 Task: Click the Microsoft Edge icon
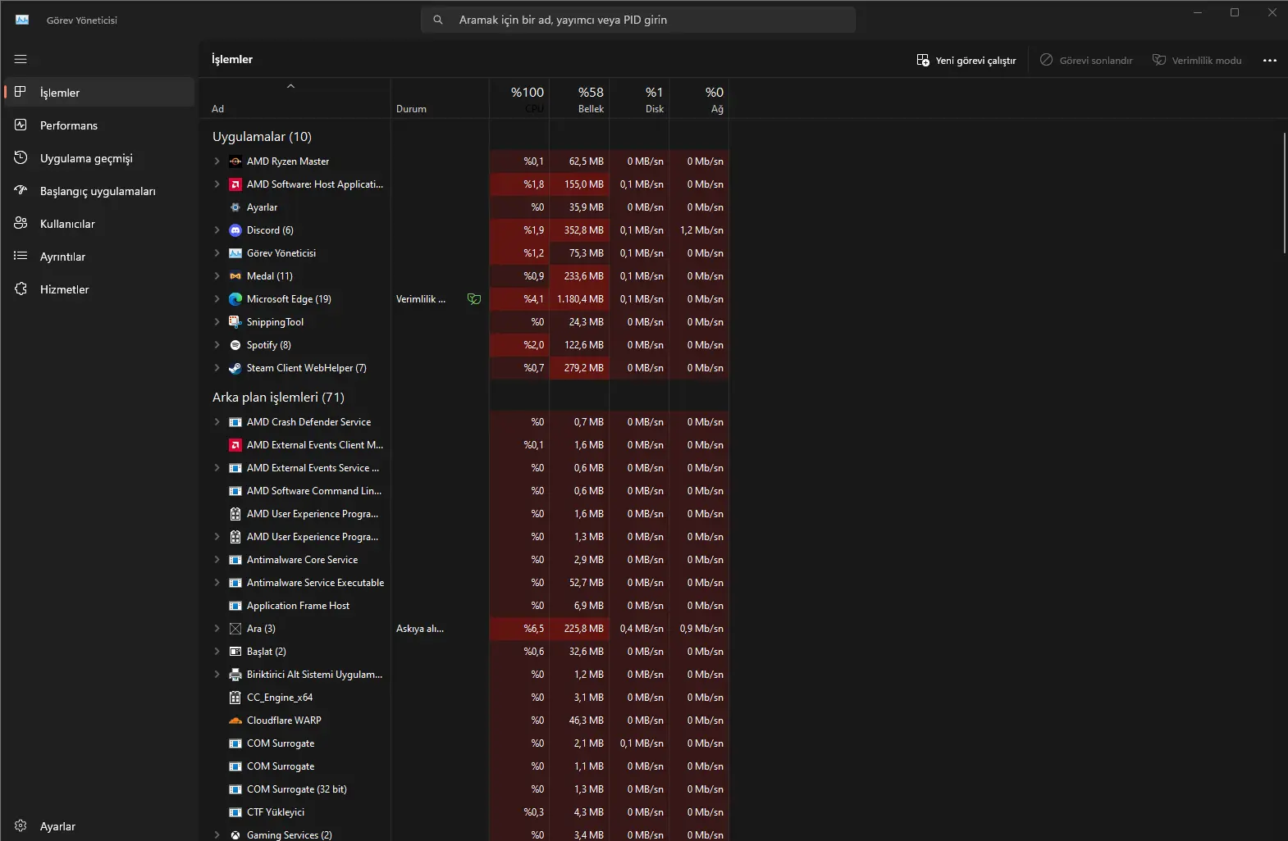[x=235, y=299]
